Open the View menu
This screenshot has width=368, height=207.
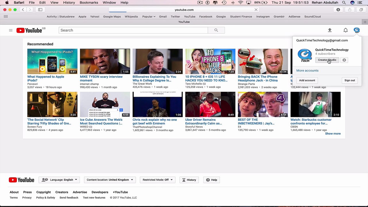54,3
